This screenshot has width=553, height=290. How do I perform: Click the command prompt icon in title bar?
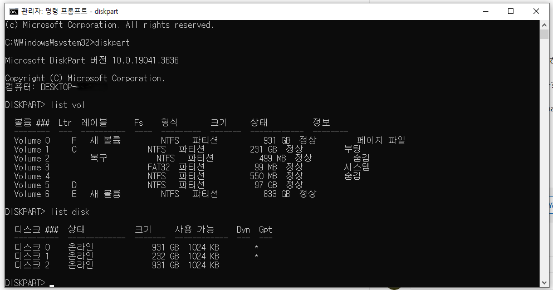click(x=14, y=12)
